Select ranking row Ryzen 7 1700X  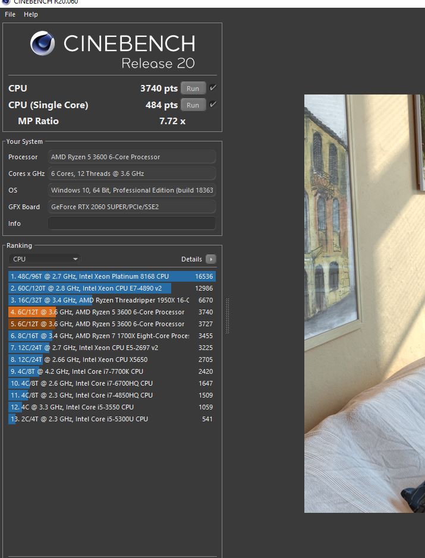point(112,336)
